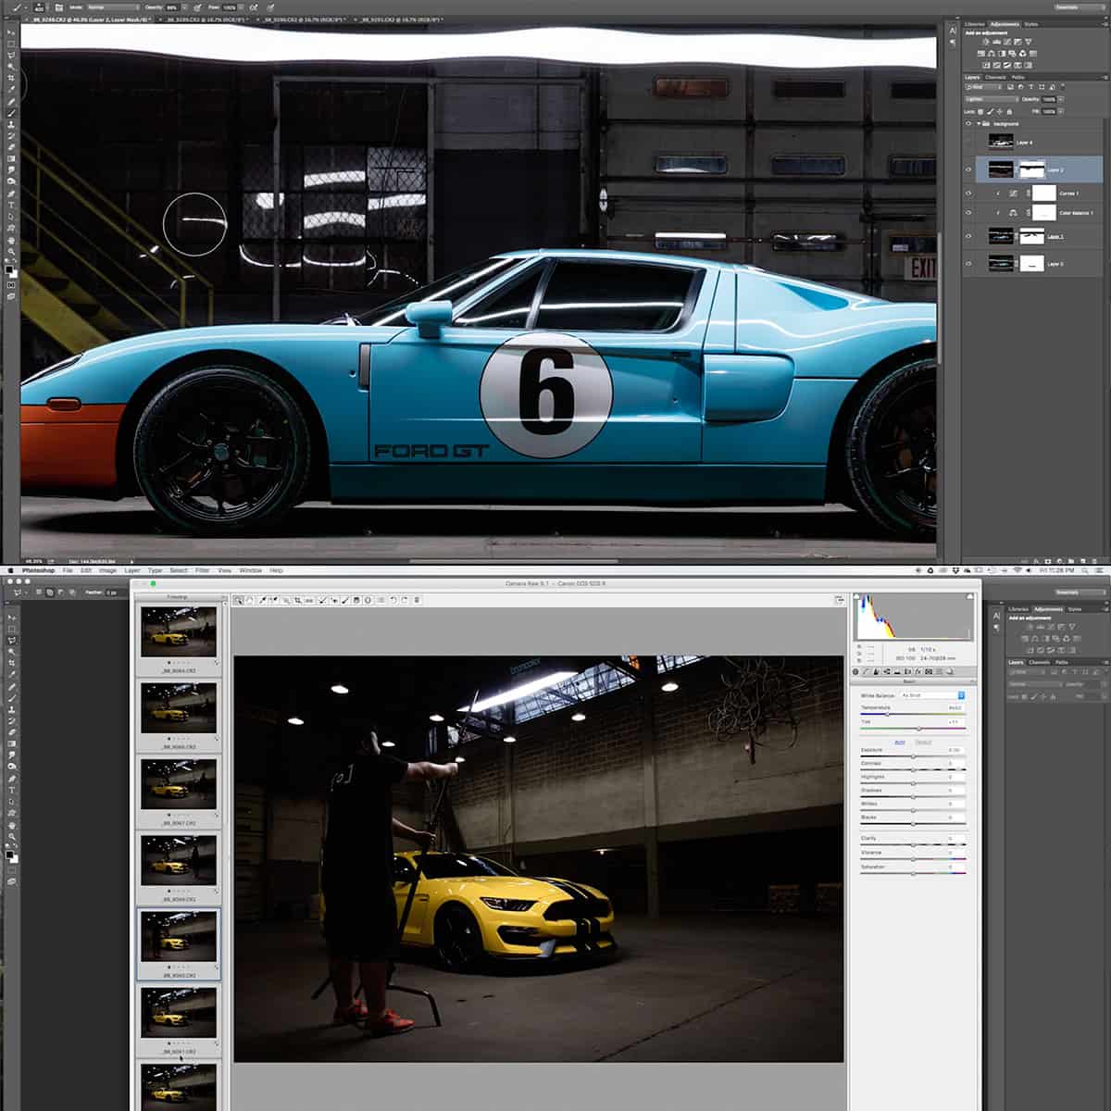Open the Filter menu in Photoshop menu bar
Screen dimensions: 1111x1111
coord(202,570)
